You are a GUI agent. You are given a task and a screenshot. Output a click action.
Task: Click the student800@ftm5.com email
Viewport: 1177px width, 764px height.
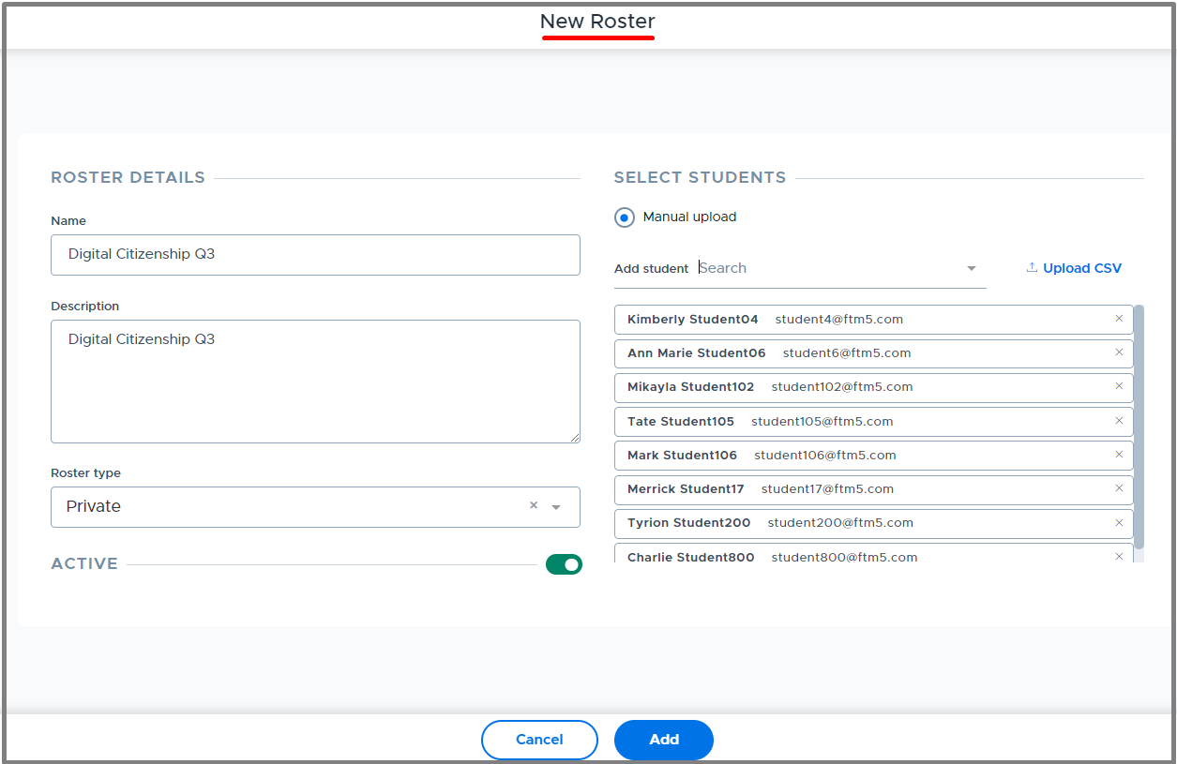[x=845, y=558]
